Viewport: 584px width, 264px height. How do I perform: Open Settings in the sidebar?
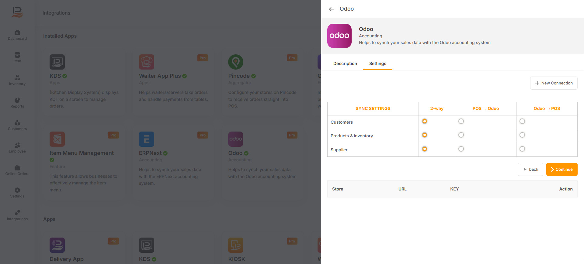pos(17,193)
